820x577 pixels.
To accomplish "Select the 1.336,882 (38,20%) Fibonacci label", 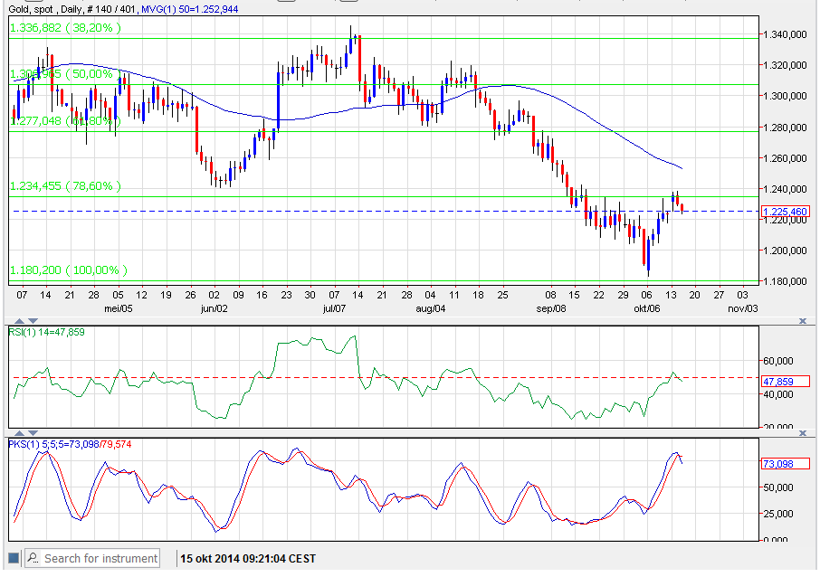I will [x=65, y=28].
